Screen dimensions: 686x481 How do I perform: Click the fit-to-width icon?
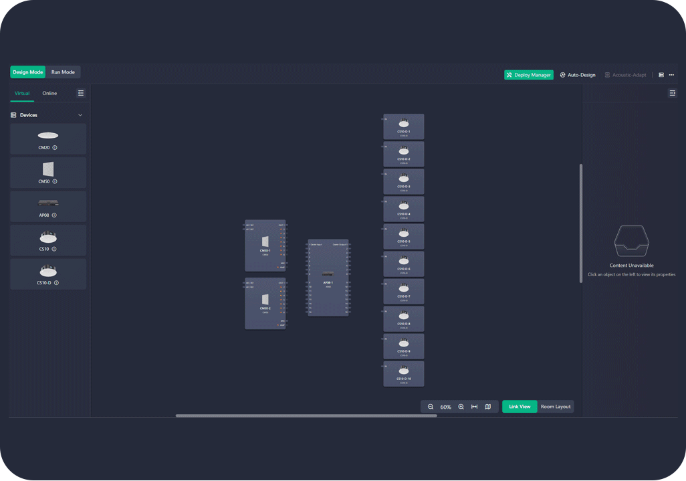[474, 407]
